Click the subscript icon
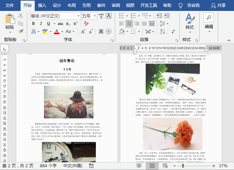 pos(68,24)
